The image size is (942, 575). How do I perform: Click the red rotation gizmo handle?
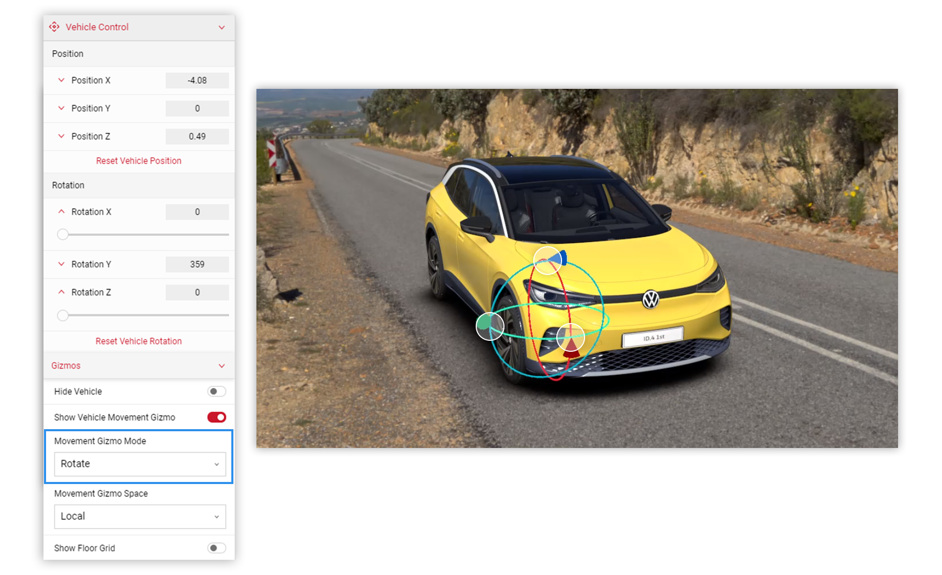570,338
